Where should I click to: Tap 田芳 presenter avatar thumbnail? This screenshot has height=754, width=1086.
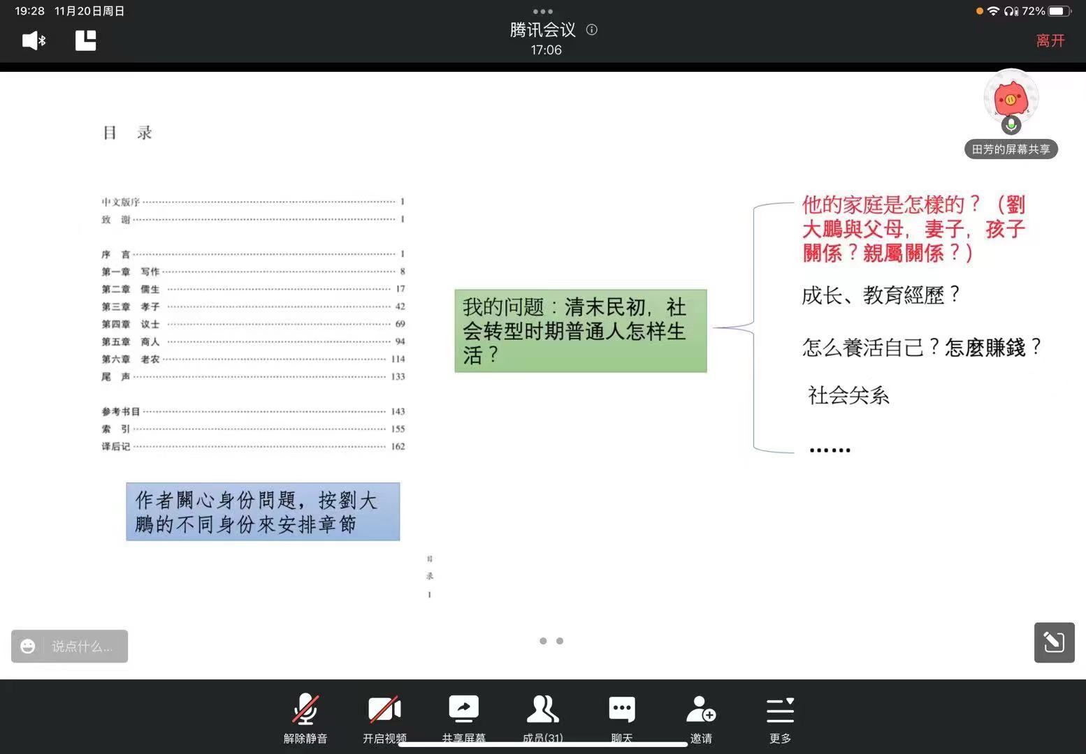[x=1011, y=96]
